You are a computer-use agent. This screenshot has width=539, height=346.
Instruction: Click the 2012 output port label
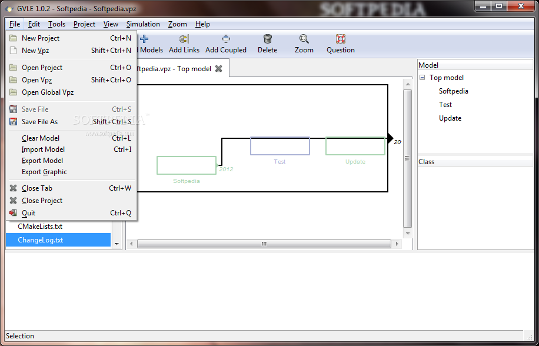tap(226, 169)
